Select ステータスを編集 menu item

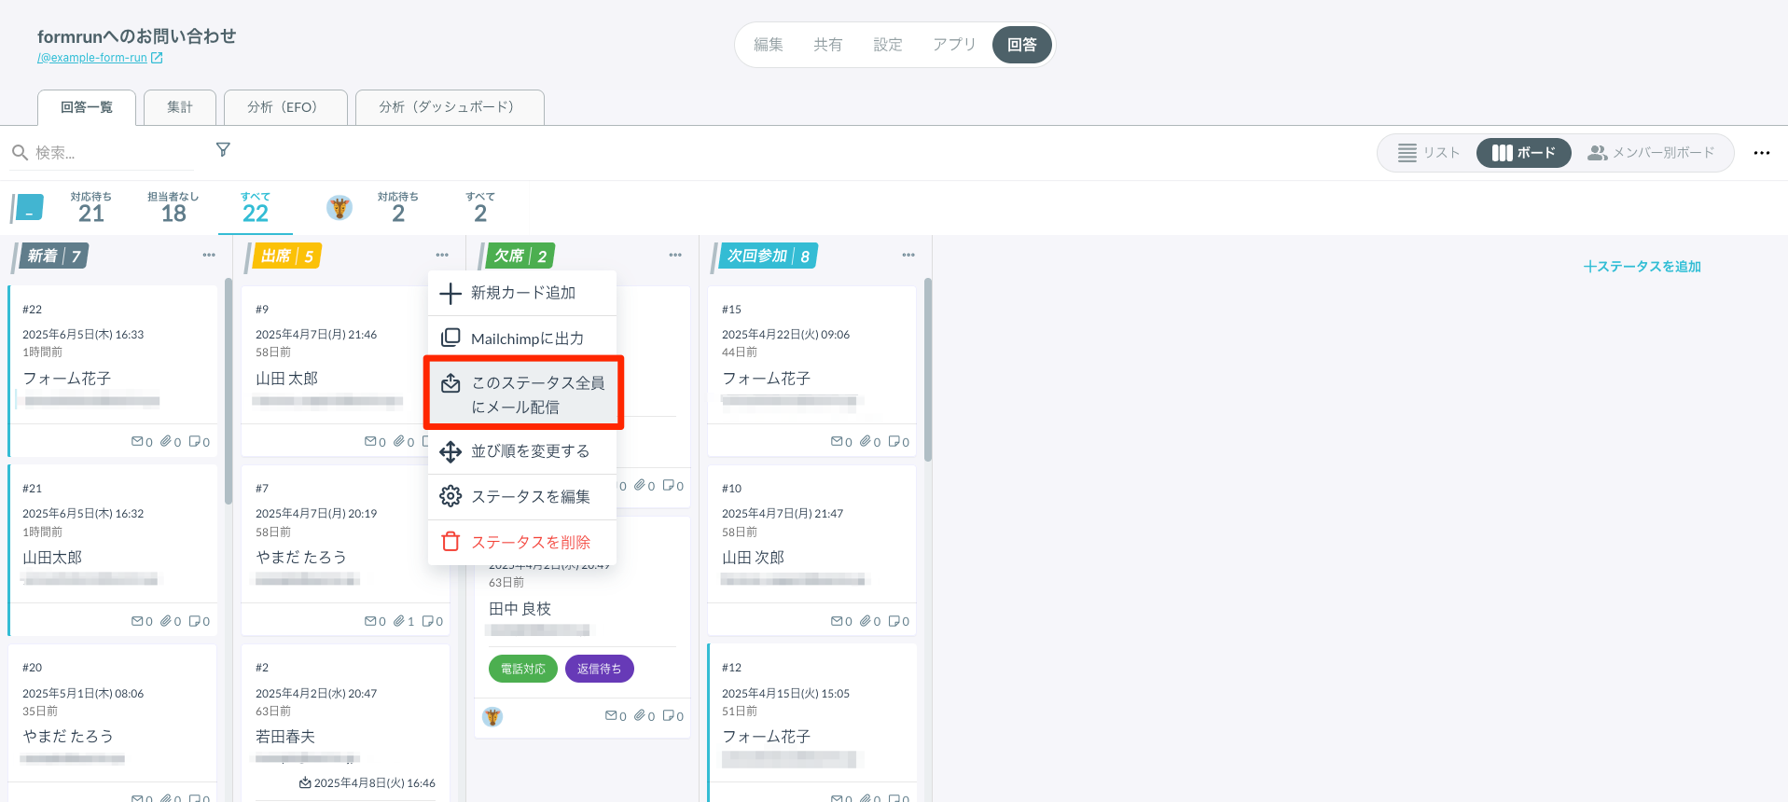pyautogui.click(x=522, y=497)
